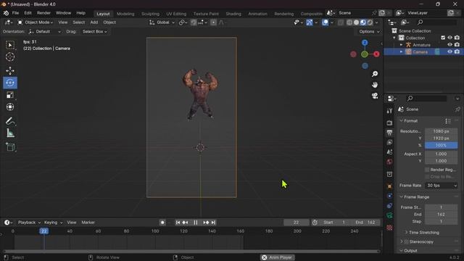
Task: Select the Rotate tool
Action: (10, 83)
